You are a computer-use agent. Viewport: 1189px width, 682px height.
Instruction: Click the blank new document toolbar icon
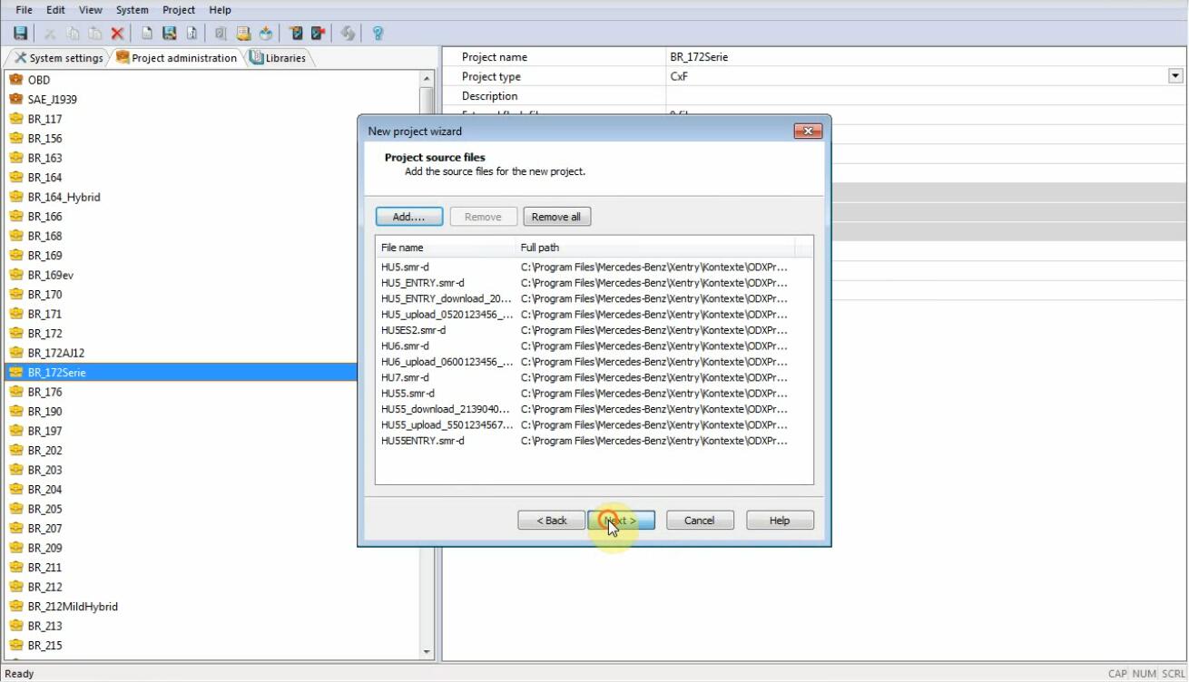146,34
